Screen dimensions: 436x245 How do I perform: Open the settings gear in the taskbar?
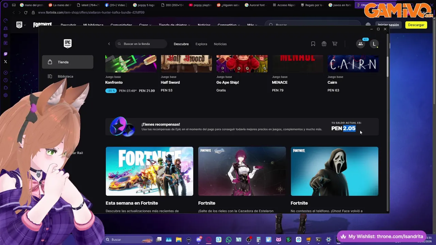pos(328,240)
